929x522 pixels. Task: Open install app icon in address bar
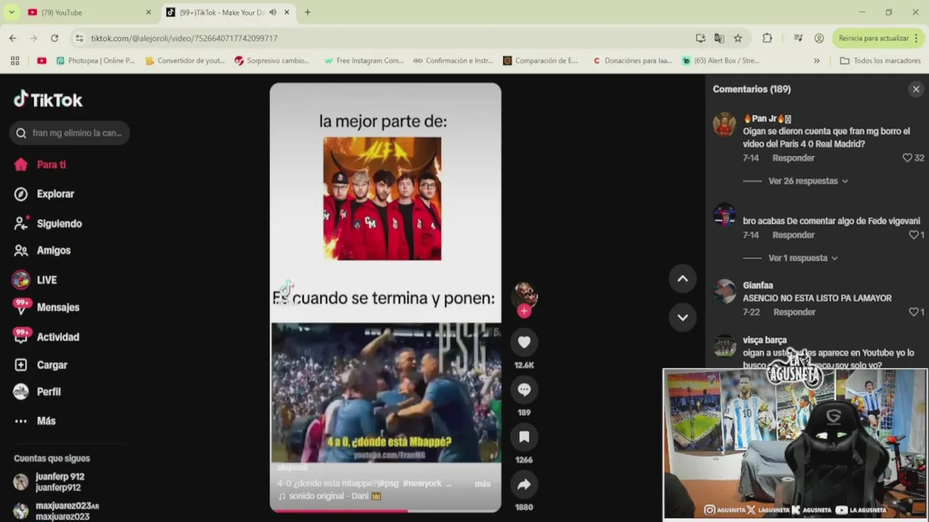(x=700, y=38)
